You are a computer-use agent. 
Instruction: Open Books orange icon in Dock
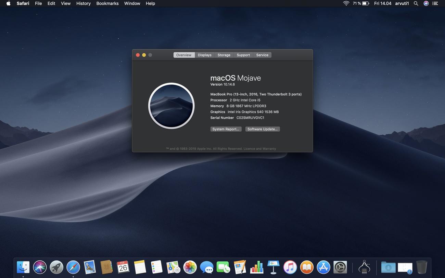[307, 267]
